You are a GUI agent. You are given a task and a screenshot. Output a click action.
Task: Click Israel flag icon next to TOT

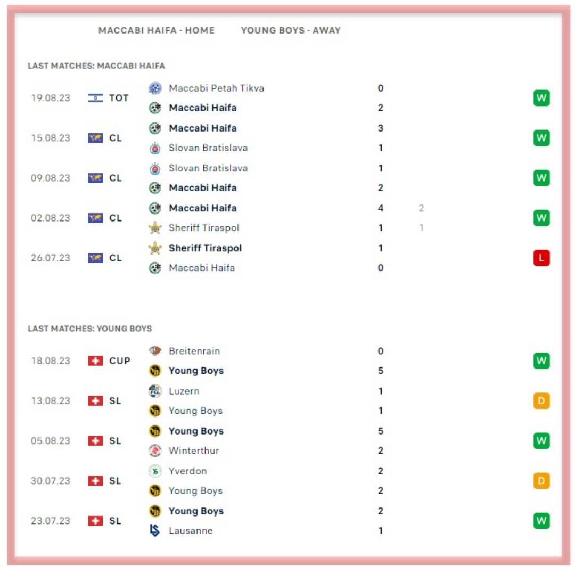[x=95, y=98]
